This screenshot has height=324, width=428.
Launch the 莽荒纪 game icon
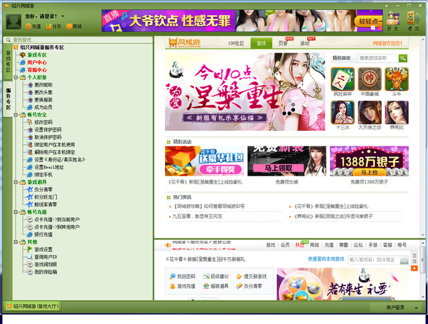click(397, 112)
